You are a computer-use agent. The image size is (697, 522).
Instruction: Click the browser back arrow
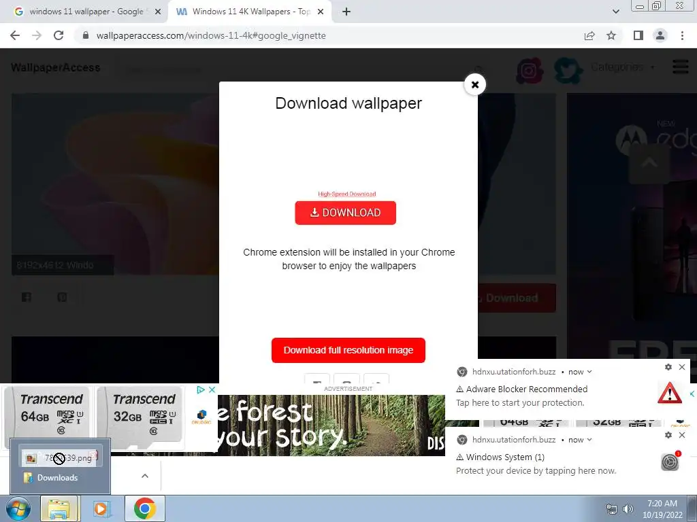[x=15, y=35]
